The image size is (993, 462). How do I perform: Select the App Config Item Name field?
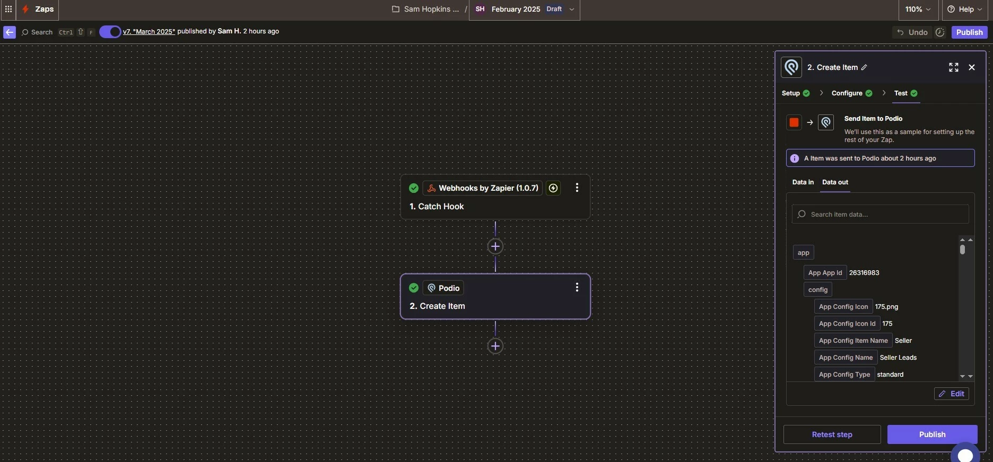point(853,341)
